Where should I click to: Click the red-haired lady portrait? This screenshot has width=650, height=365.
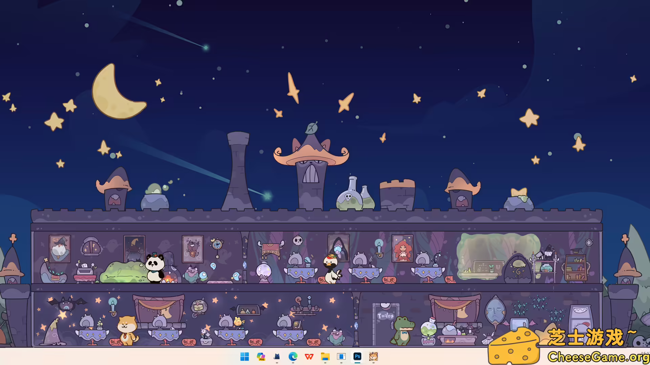[402, 249]
